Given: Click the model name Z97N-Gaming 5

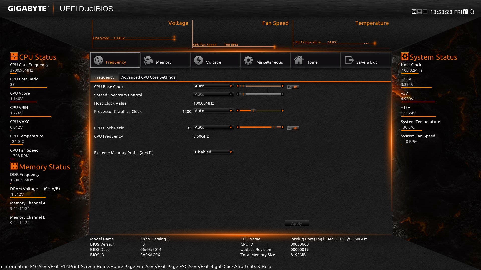Looking at the screenshot, I should (155, 239).
